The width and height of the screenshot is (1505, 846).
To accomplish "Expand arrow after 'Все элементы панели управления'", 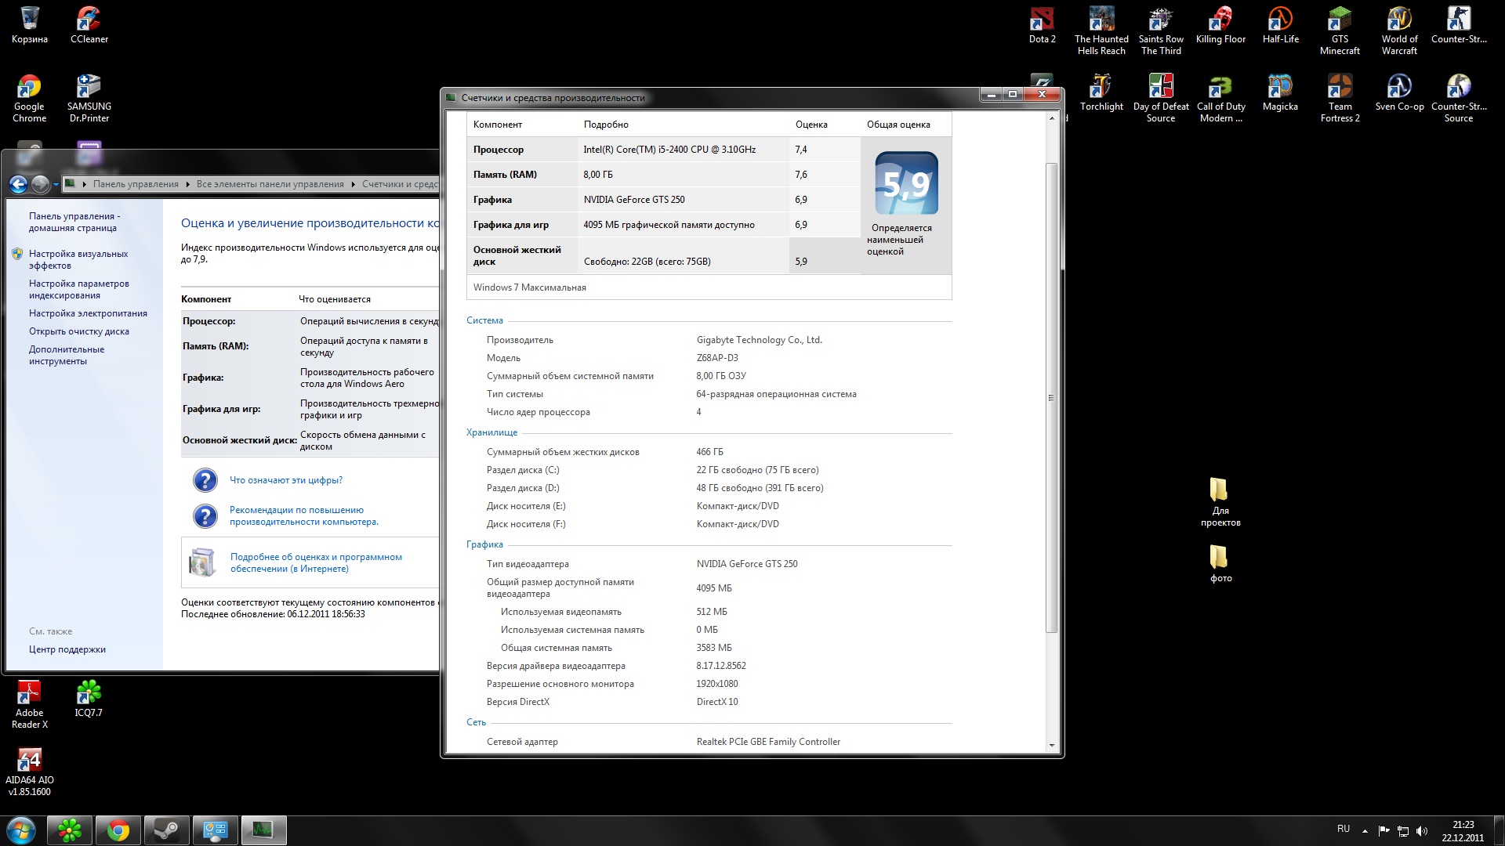I will click(354, 184).
